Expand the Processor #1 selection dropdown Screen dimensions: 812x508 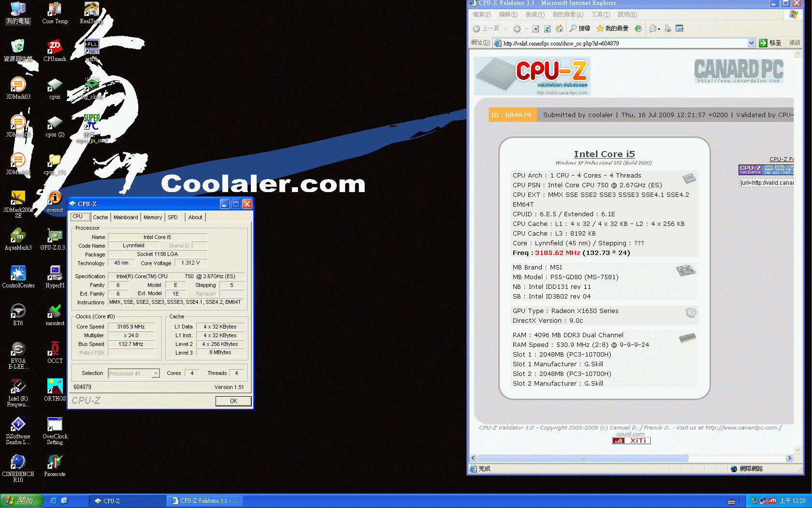(156, 374)
